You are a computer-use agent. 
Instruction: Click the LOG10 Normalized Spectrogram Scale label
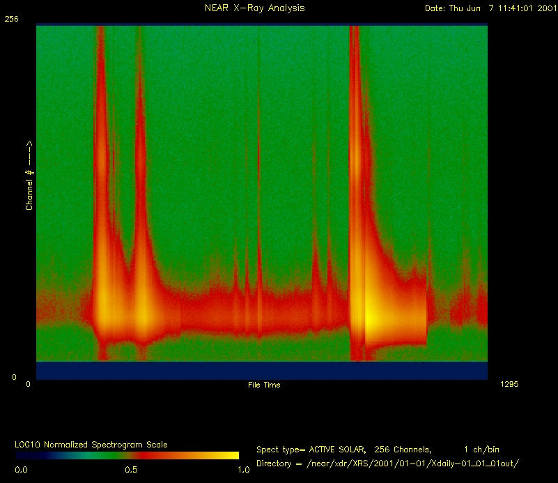point(91,444)
